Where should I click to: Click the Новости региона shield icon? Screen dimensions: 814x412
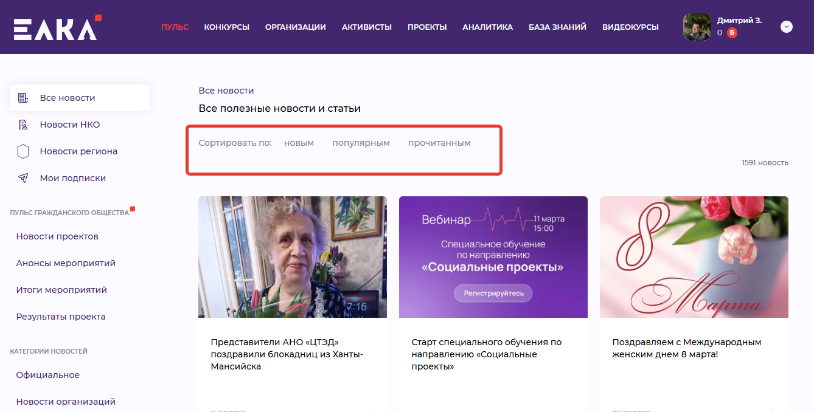point(23,151)
